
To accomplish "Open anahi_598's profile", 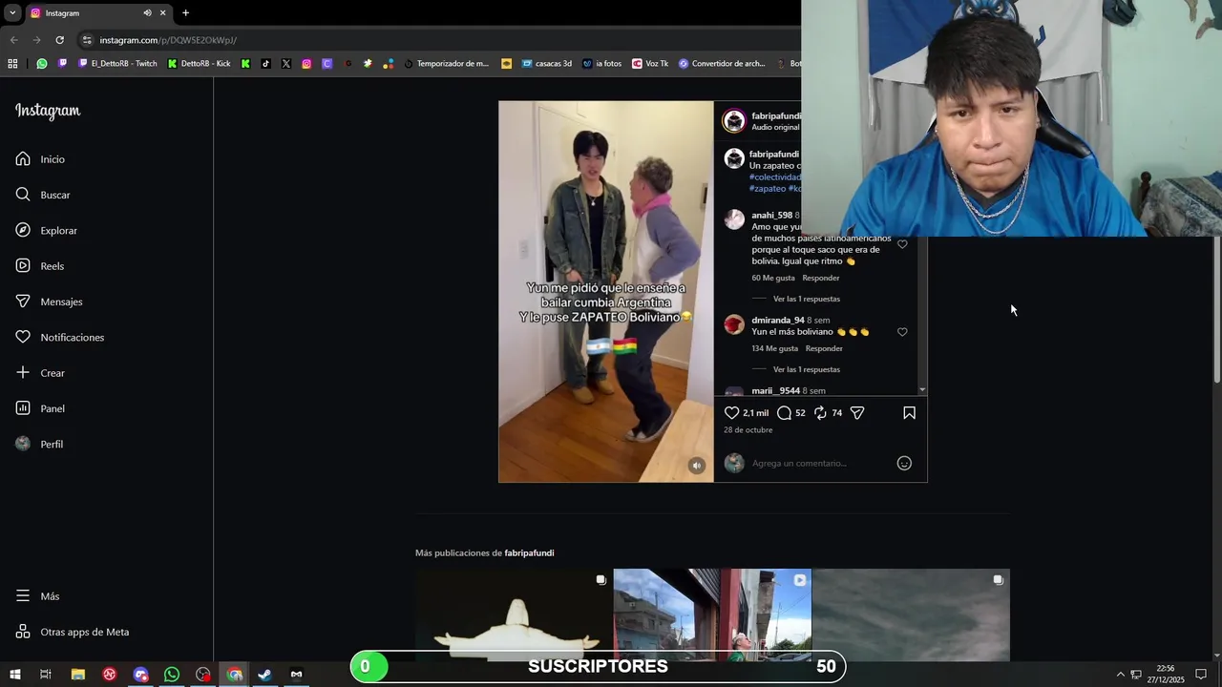I will [771, 216].
